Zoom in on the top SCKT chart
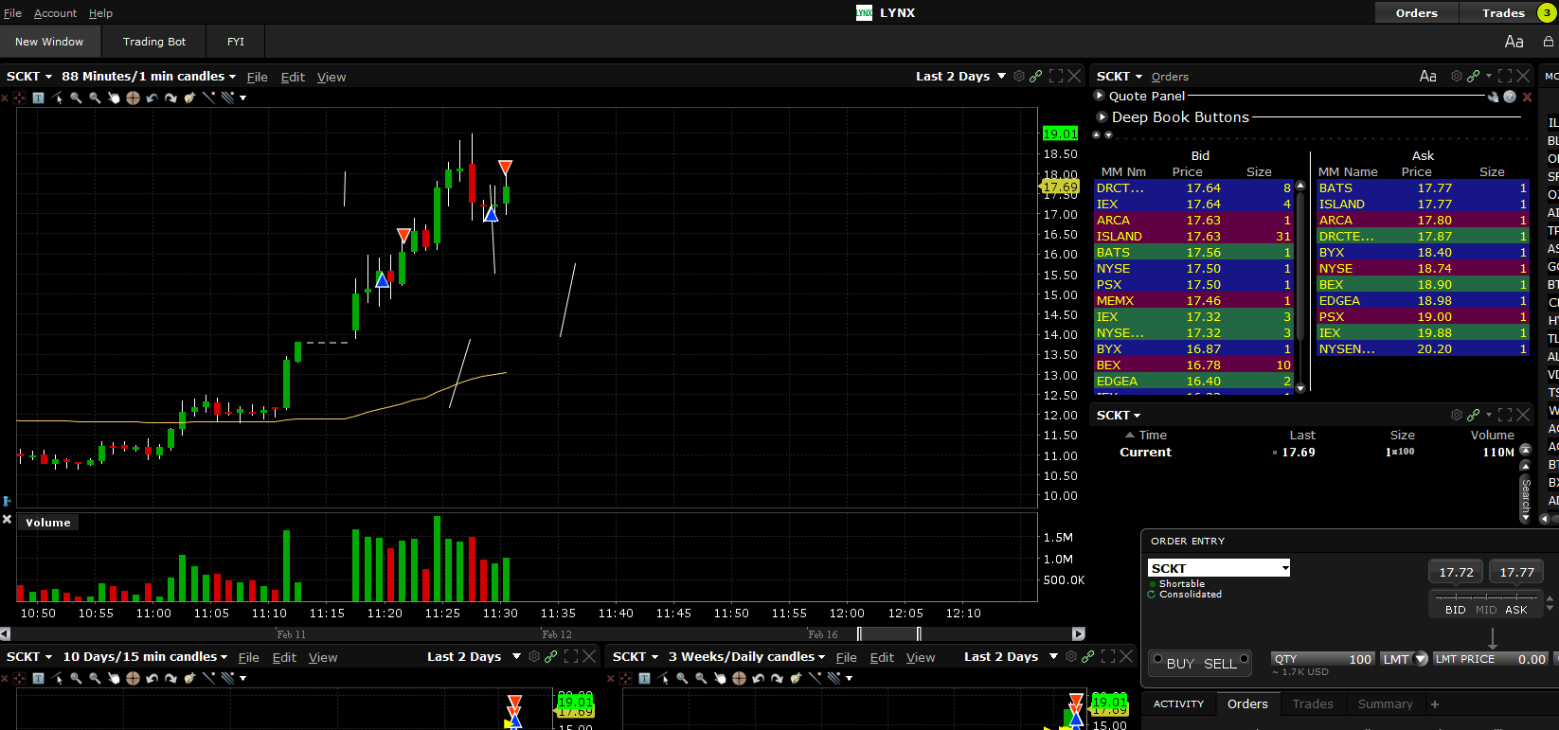Viewport: 1559px width, 730px height. (76, 98)
